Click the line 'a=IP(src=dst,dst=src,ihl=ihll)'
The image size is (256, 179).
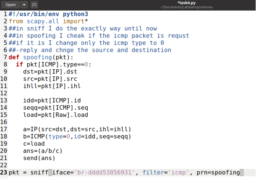(x=77, y=129)
